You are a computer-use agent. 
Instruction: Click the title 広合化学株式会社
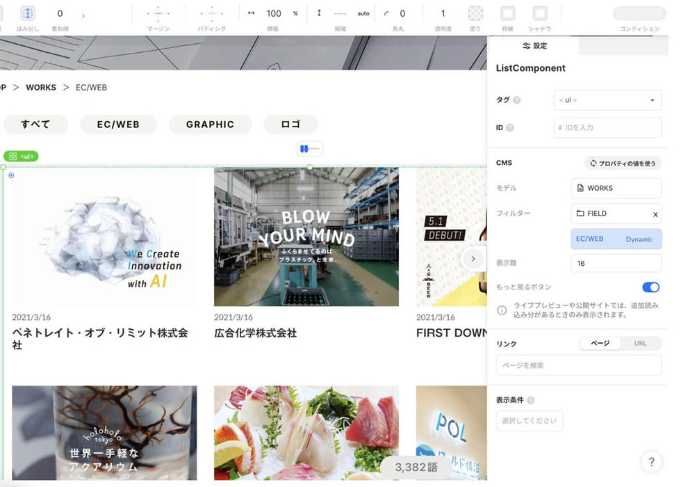pyautogui.click(x=256, y=333)
